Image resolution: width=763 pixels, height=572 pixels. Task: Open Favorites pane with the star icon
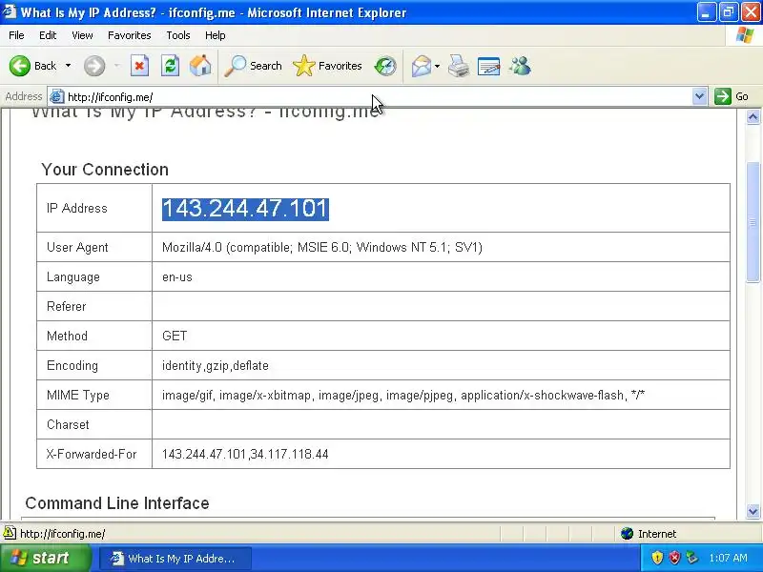[x=327, y=66]
